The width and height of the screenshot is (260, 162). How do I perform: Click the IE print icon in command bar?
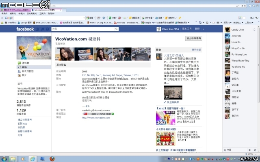pyautogui.click(x=218, y=23)
